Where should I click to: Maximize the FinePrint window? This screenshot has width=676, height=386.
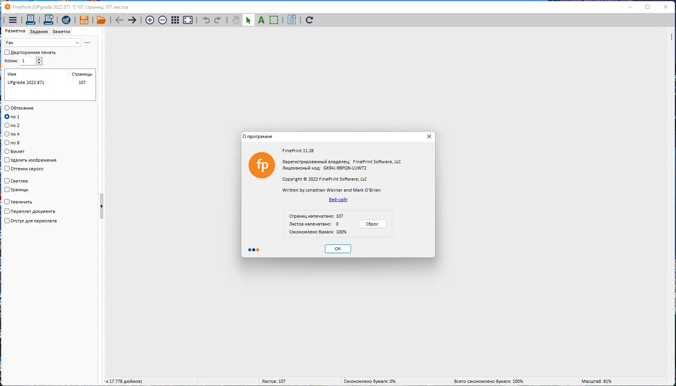648,7
